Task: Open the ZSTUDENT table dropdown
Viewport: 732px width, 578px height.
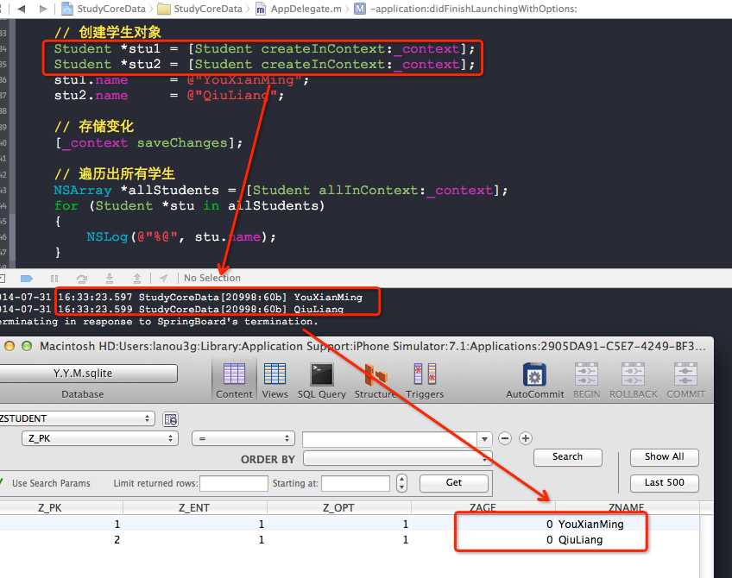Action: pos(77,418)
